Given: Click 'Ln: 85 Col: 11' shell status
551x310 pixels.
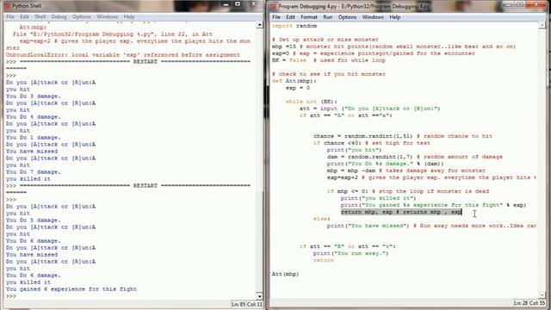Looking at the screenshot, I should tap(247, 304).
